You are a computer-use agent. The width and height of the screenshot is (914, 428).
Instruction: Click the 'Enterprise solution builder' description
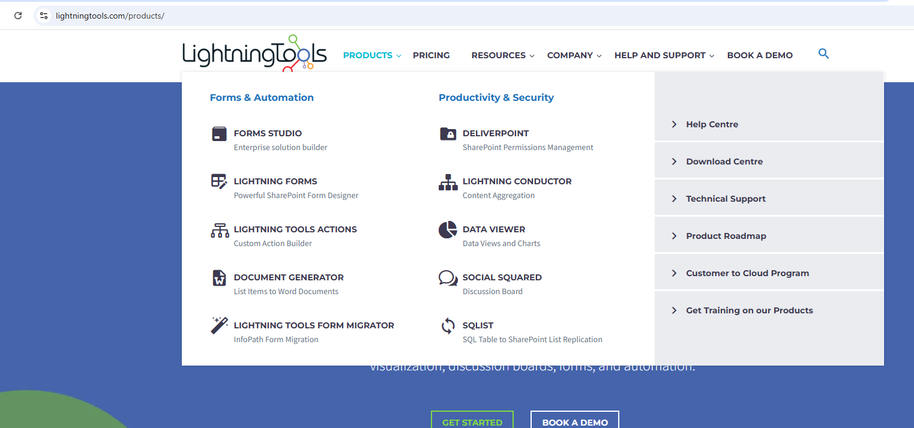[281, 148]
